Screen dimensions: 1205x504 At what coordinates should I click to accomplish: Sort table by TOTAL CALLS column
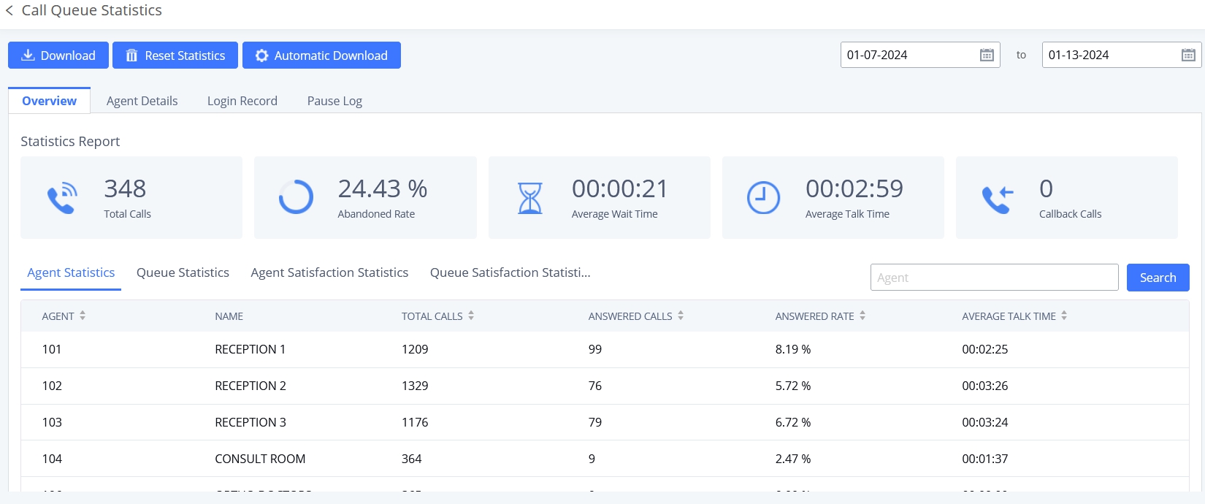[x=471, y=316]
